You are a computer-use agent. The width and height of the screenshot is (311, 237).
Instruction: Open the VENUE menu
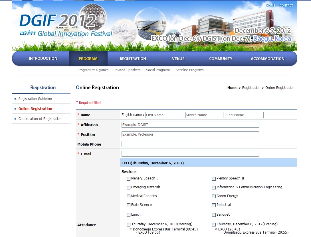tap(178, 59)
